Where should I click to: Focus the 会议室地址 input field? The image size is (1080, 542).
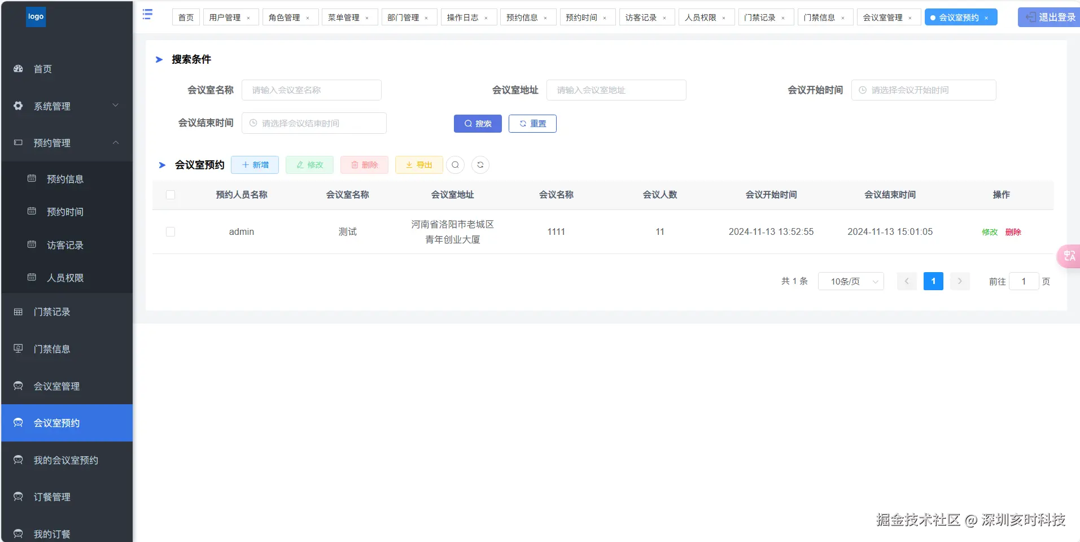point(616,90)
